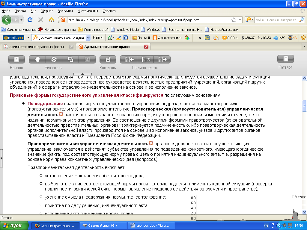
Task: Open the Moy Mir colorful people icon
Action: 187,38
